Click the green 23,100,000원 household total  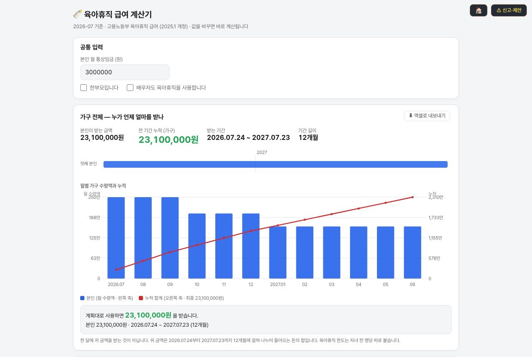(169, 140)
